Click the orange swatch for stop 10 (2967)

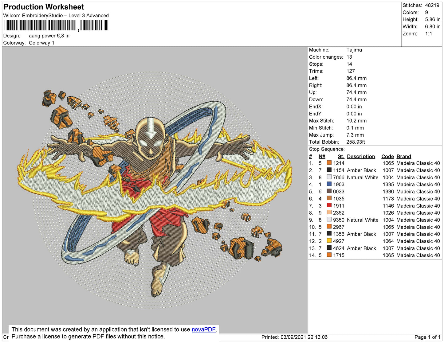(329, 227)
